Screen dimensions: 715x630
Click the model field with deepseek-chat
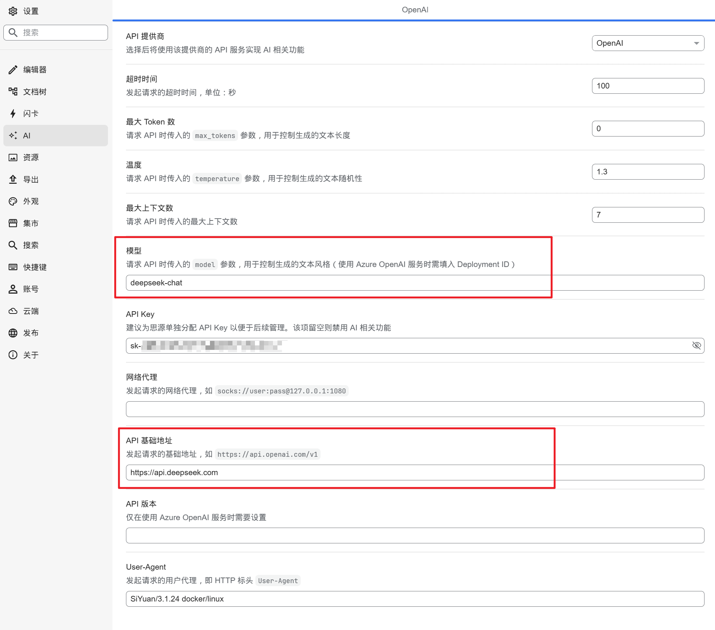point(415,283)
